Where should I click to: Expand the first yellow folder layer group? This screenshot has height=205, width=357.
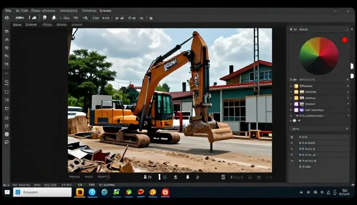click(x=291, y=86)
